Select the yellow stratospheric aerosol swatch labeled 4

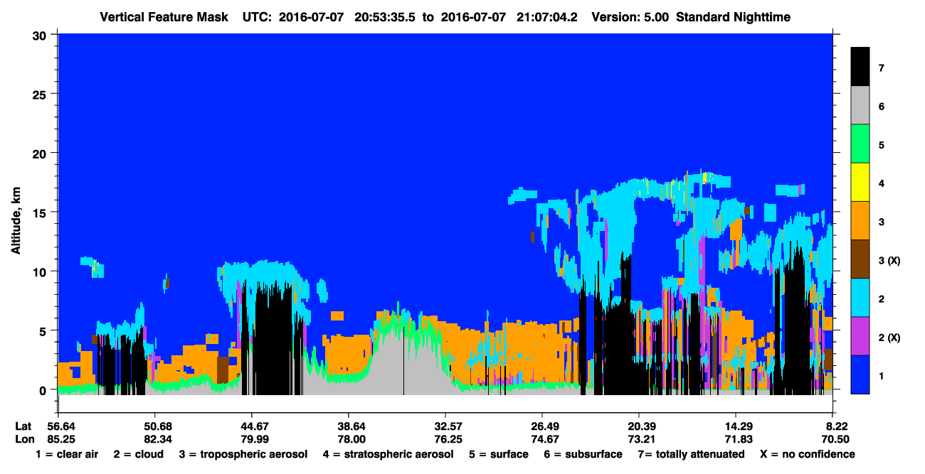(860, 183)
